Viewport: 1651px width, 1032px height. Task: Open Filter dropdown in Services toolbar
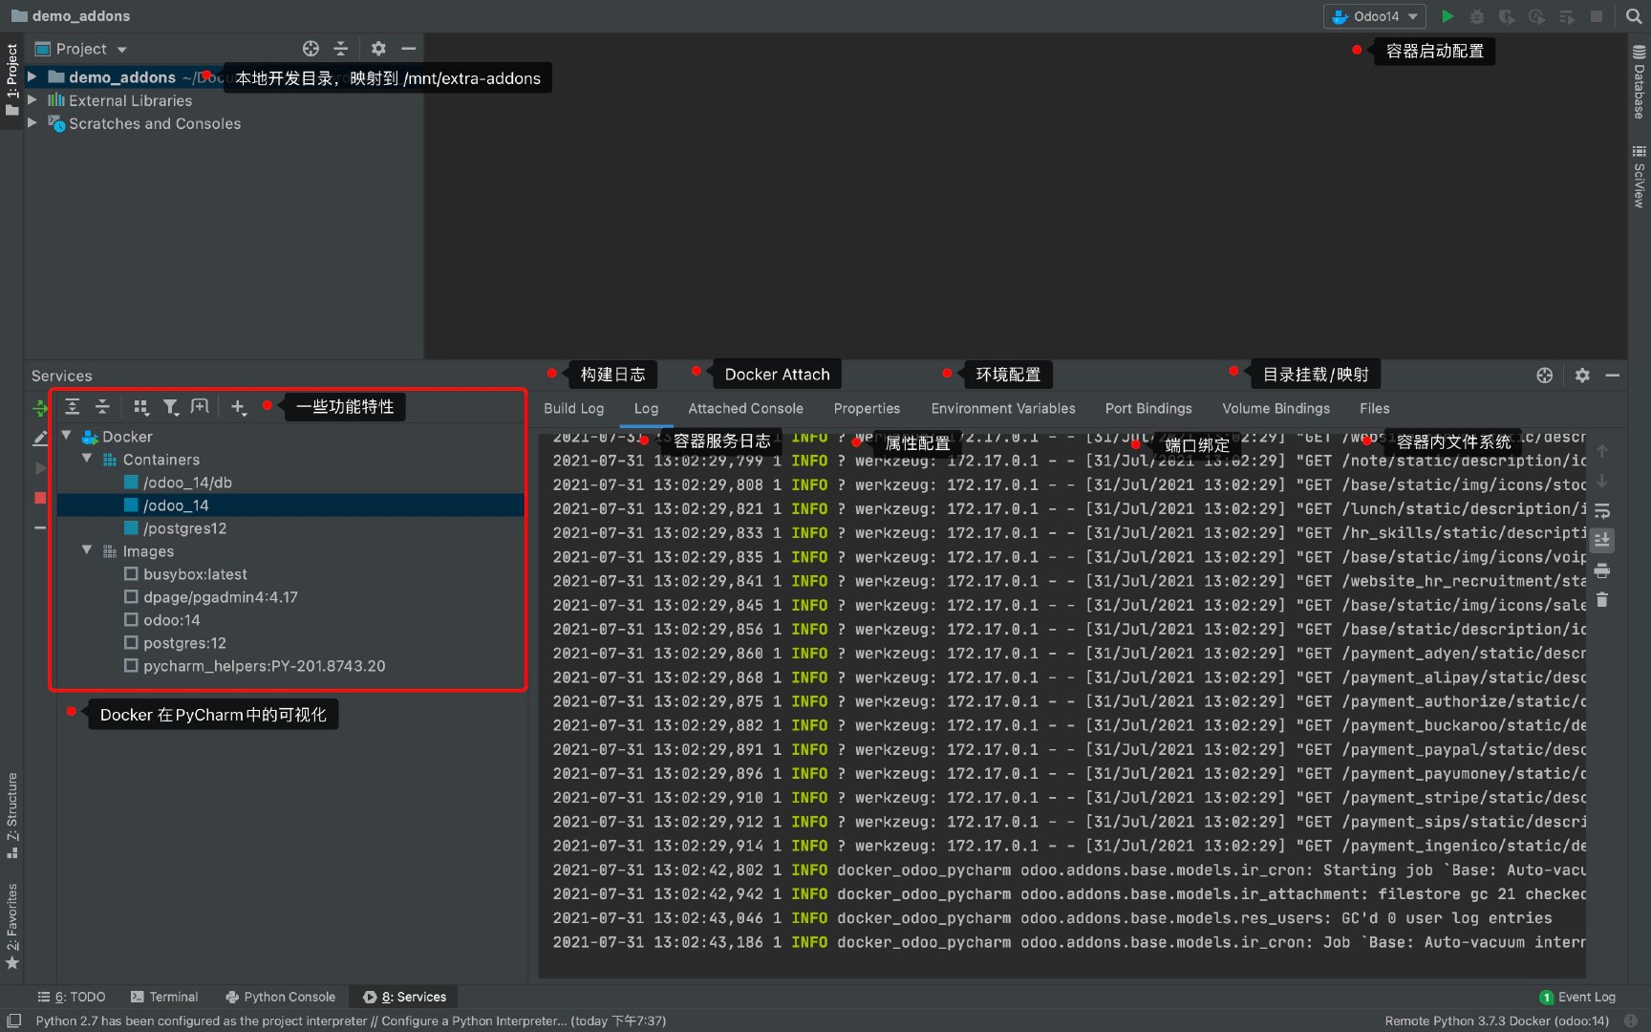pyautogui.click(x=170, y=407)
